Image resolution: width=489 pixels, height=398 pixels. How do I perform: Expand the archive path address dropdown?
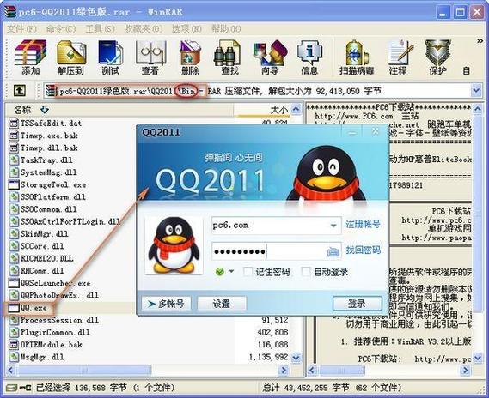click(x=476, y=91)
